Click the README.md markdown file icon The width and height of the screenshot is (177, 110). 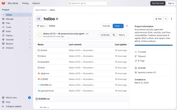[39, 85]
